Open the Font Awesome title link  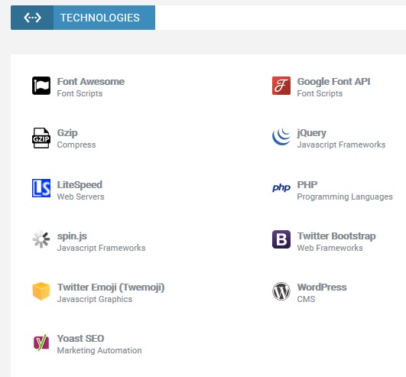[91, 82]
